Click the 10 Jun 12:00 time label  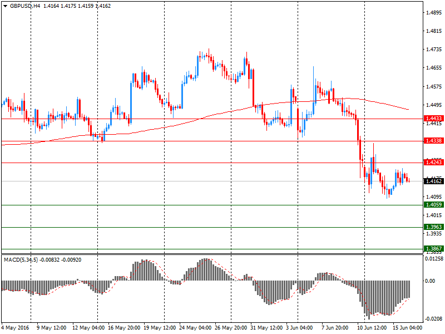372,328
